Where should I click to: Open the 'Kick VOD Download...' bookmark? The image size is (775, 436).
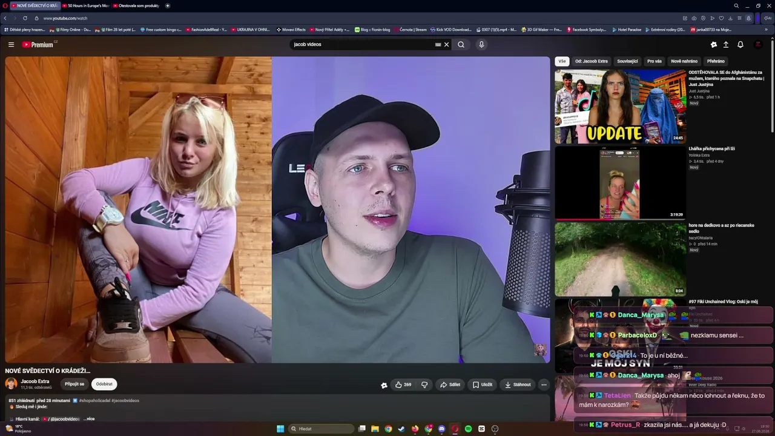click(x=450, y=29)
